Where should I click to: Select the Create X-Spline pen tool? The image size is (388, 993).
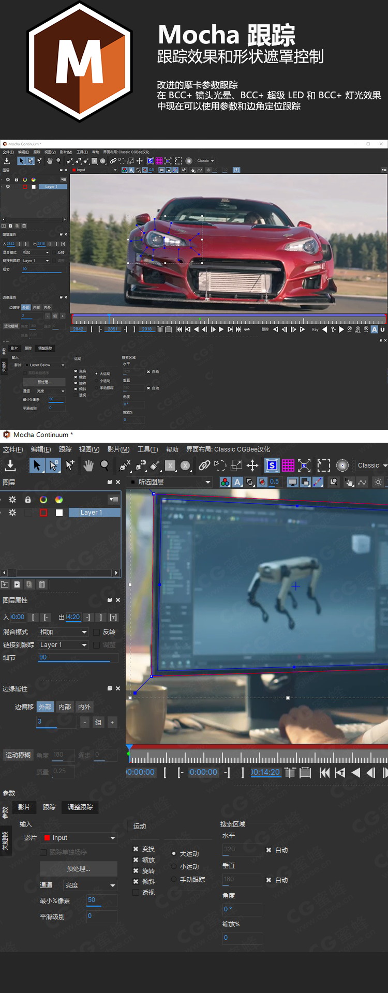[x=125, y=465]
